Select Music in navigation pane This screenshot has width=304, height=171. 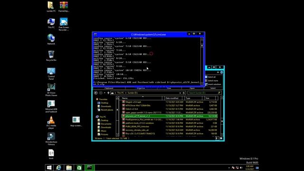(102, 131)
